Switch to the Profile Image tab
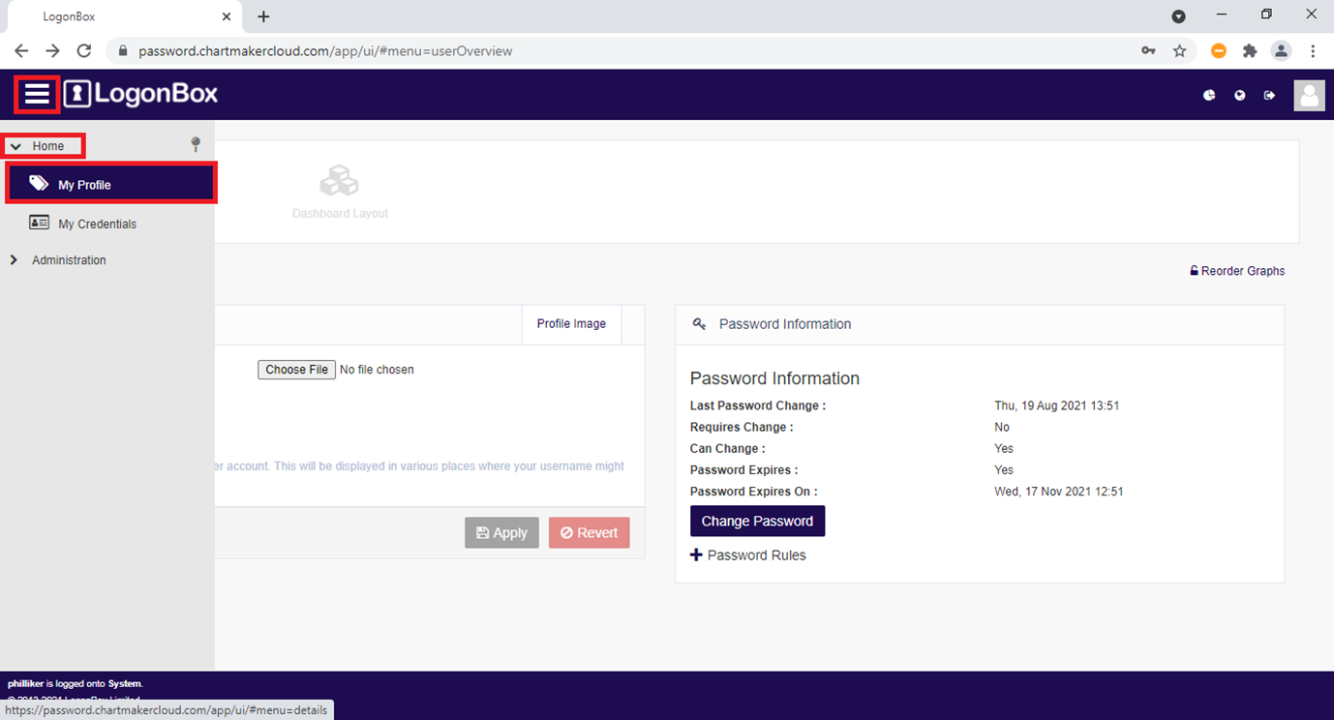Screen dimensions: 1334x720 [571, 324]
